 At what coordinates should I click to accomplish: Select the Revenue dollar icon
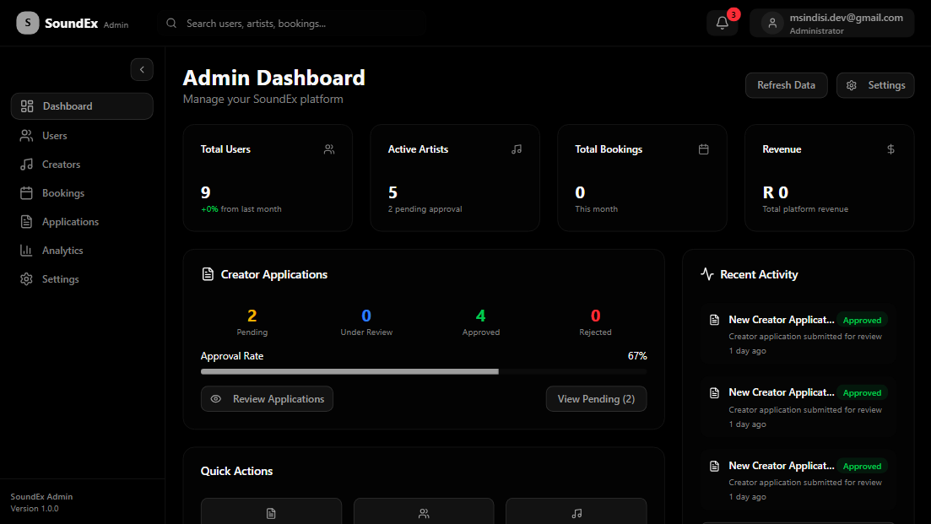(890, 149)
